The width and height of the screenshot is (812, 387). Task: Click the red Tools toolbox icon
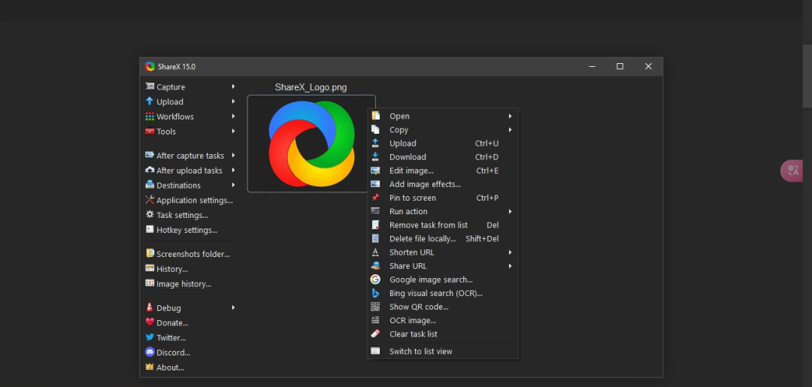[150, 131]
